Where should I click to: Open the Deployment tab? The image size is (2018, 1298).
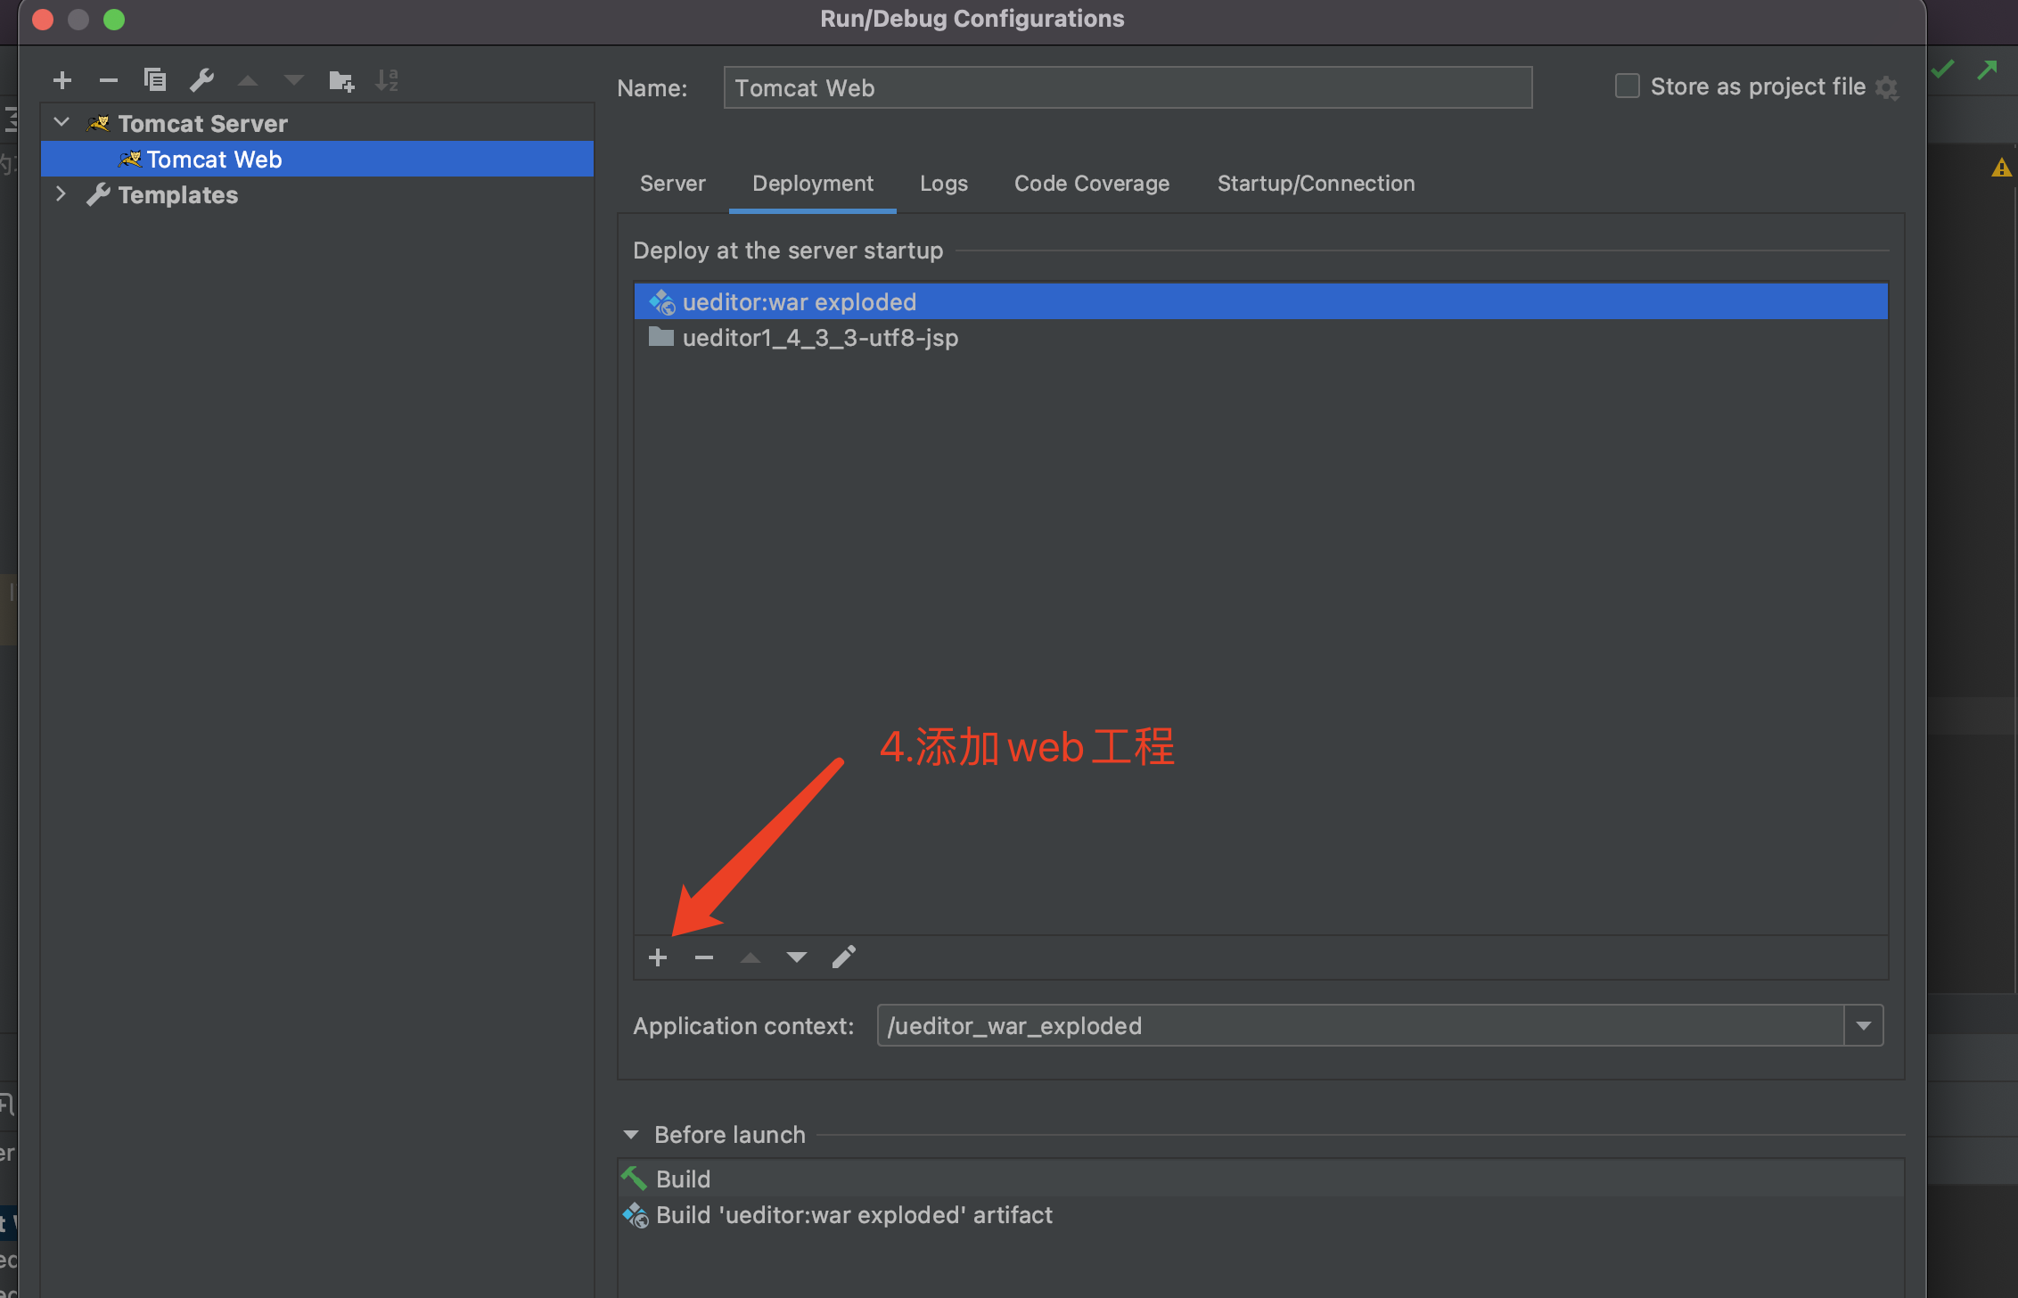(x=813, y=184)
